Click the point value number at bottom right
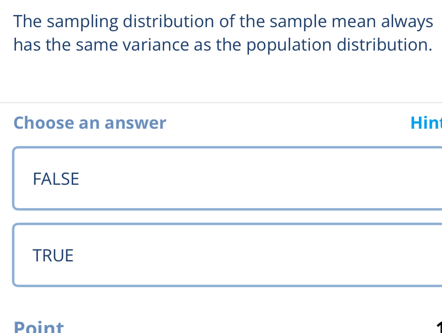 [438, 329]
